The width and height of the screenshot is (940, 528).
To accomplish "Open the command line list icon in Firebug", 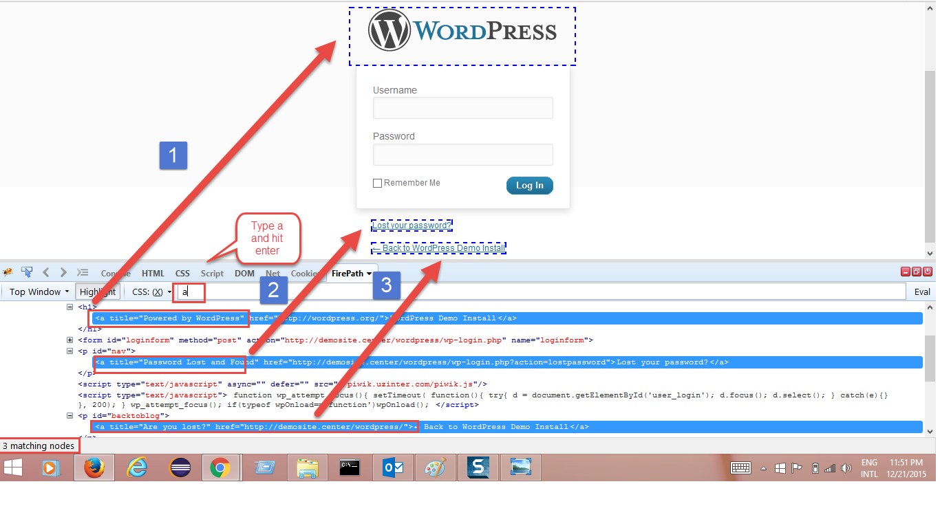I will click(x=82, y=272).
